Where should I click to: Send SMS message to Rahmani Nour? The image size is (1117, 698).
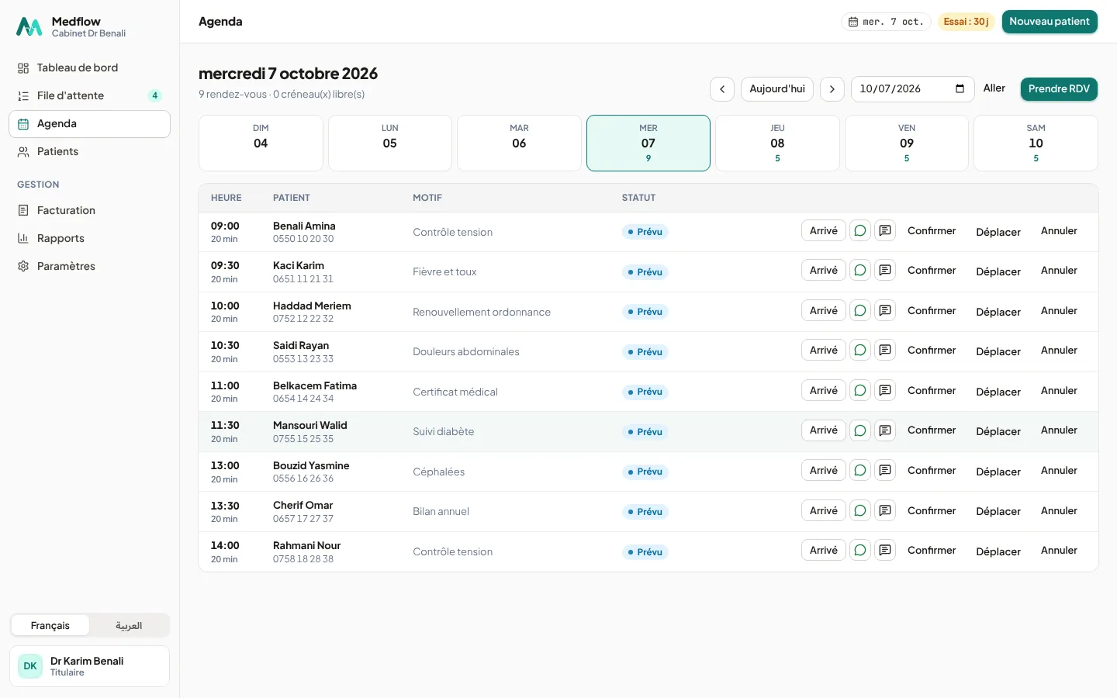coord(885,551)
